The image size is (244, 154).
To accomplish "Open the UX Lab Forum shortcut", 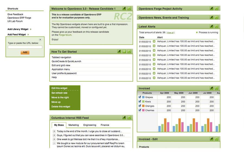I will click(15, 21).
